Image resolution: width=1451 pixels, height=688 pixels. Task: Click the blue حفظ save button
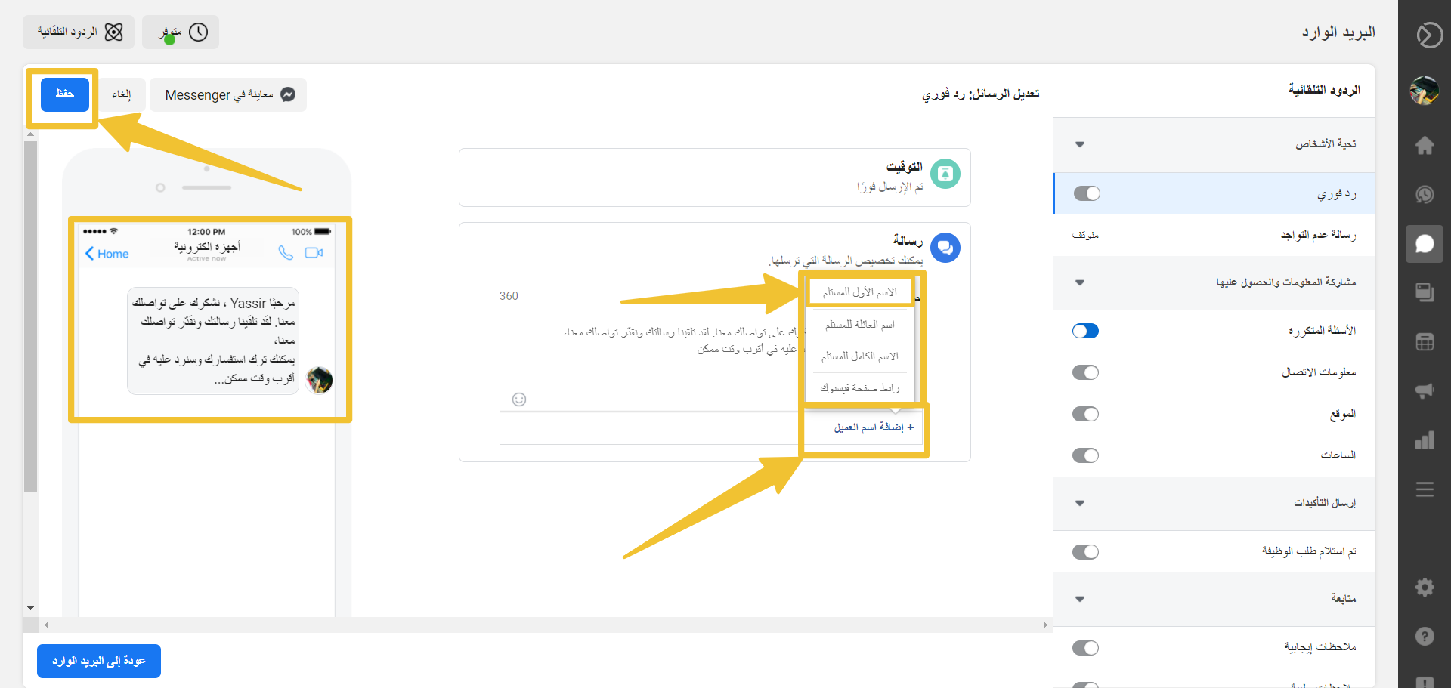click(x=65, y=94)
